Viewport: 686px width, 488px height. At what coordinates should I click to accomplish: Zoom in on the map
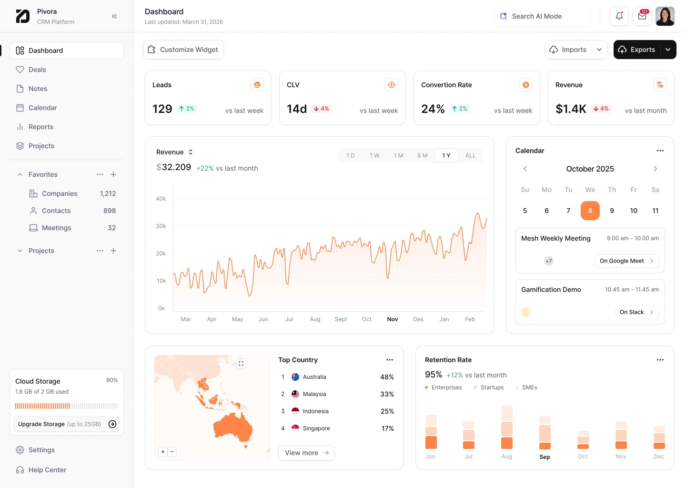pos(163,452)
